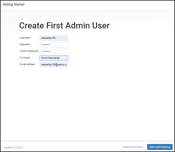Focus the E-mail address field

tap(54, 65)
